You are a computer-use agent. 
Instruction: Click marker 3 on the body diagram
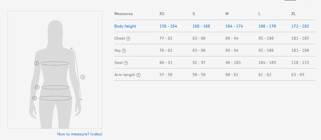[34, 98]
